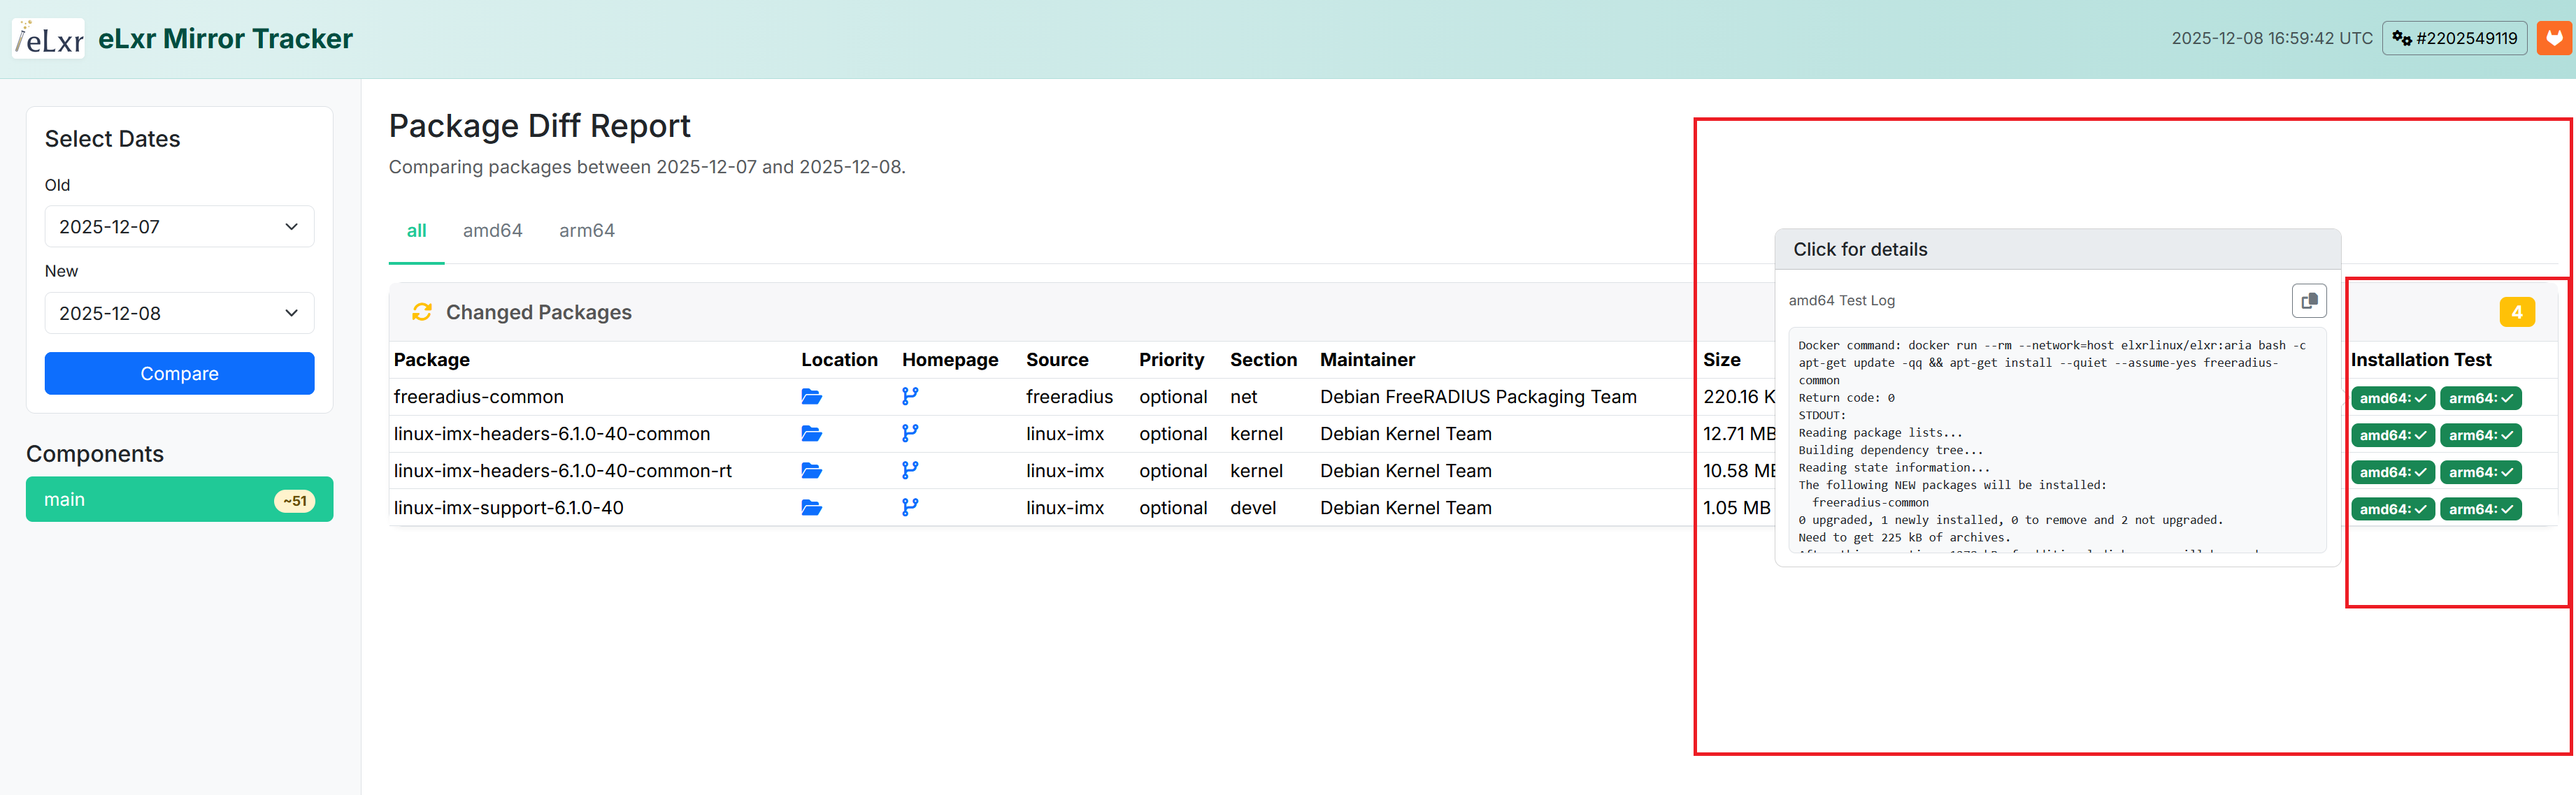Select the main component
Screen dimensions: 2576x795
(x=179, y=499)
